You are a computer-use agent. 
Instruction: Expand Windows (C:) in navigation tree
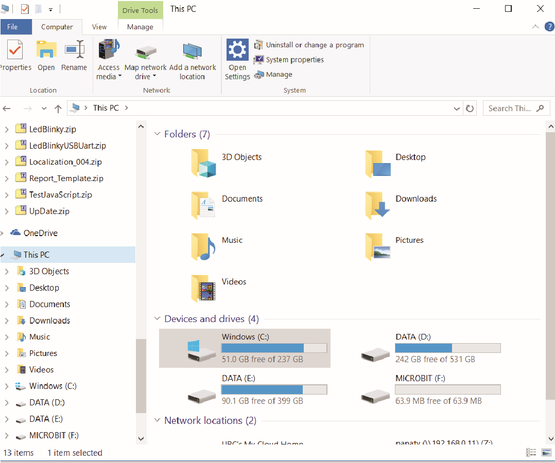tap(7, 386)
